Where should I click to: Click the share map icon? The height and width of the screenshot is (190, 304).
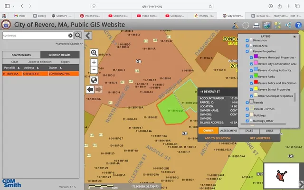click(x=288, y=26)
